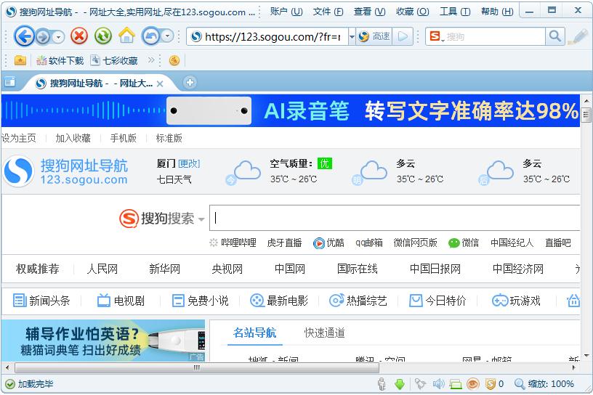
Task: Open the tab list sidebar icon
Action: 10,81
